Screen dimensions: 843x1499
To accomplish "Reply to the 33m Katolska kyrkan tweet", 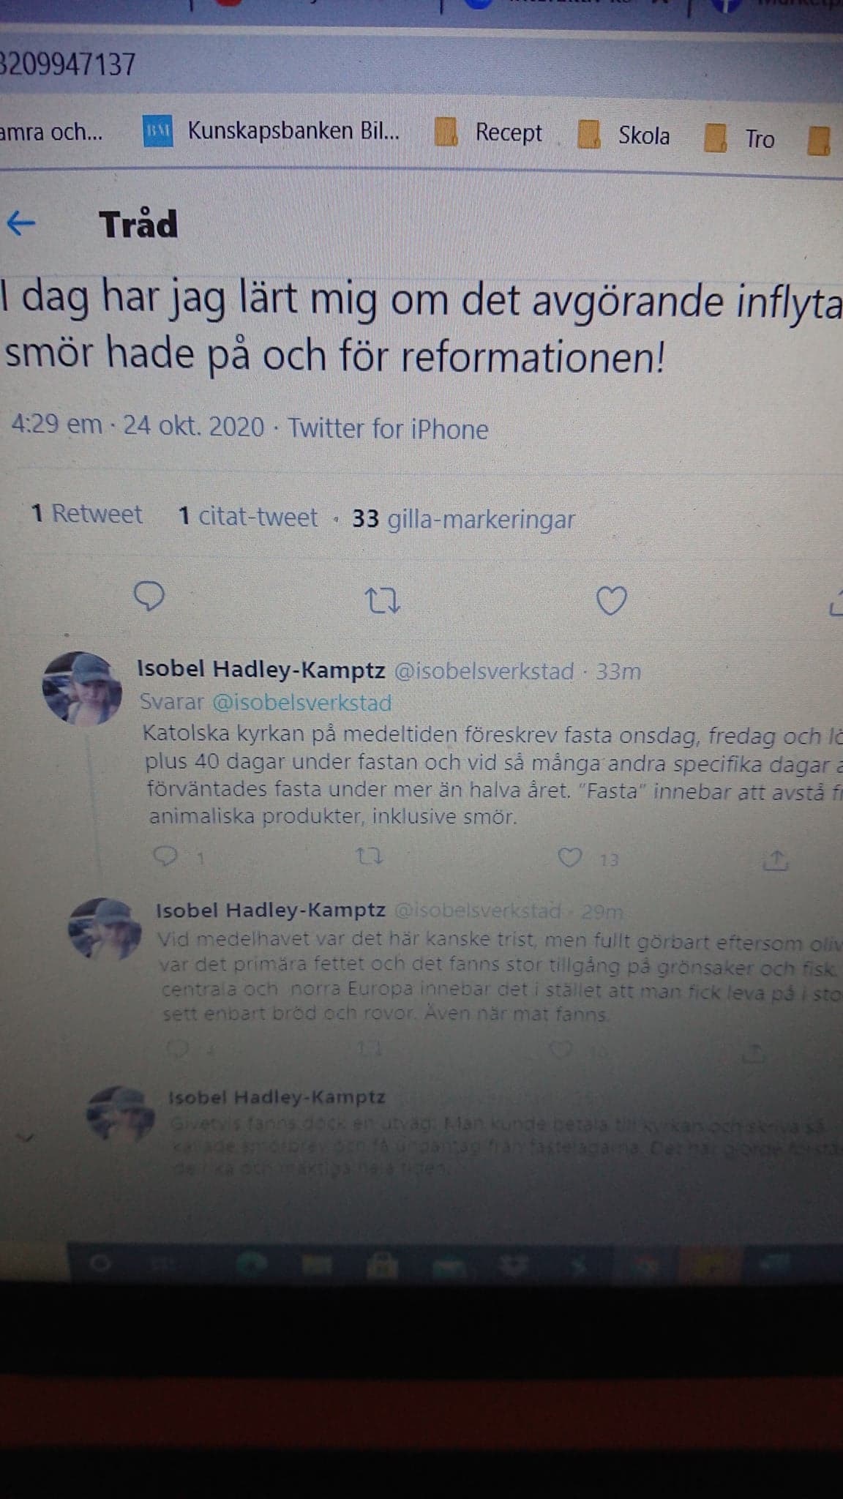I will click(166, 855).
